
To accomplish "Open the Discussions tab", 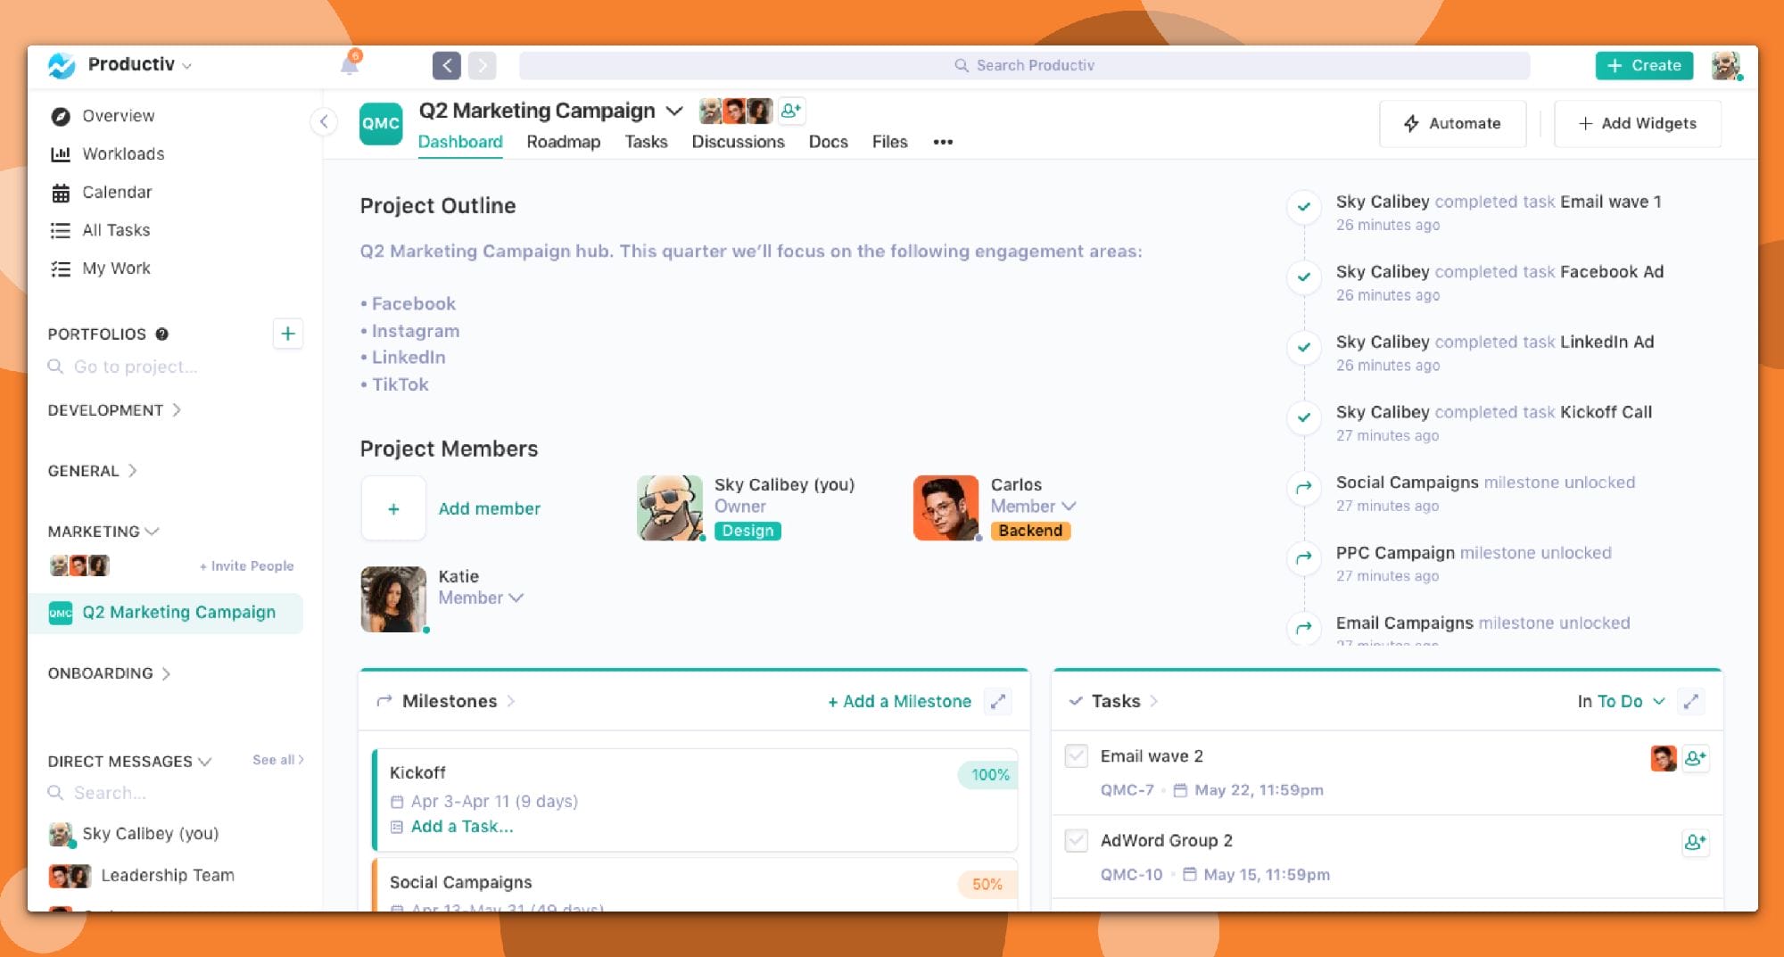I will (x=738, y=142).
